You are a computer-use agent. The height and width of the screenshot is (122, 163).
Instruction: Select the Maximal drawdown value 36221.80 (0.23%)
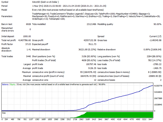pyautogui.click(x=87, y=50)
